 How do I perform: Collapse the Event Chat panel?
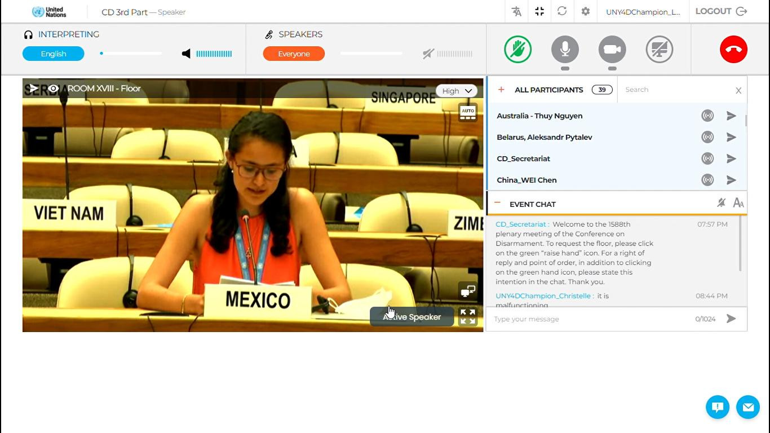point(498,204)
